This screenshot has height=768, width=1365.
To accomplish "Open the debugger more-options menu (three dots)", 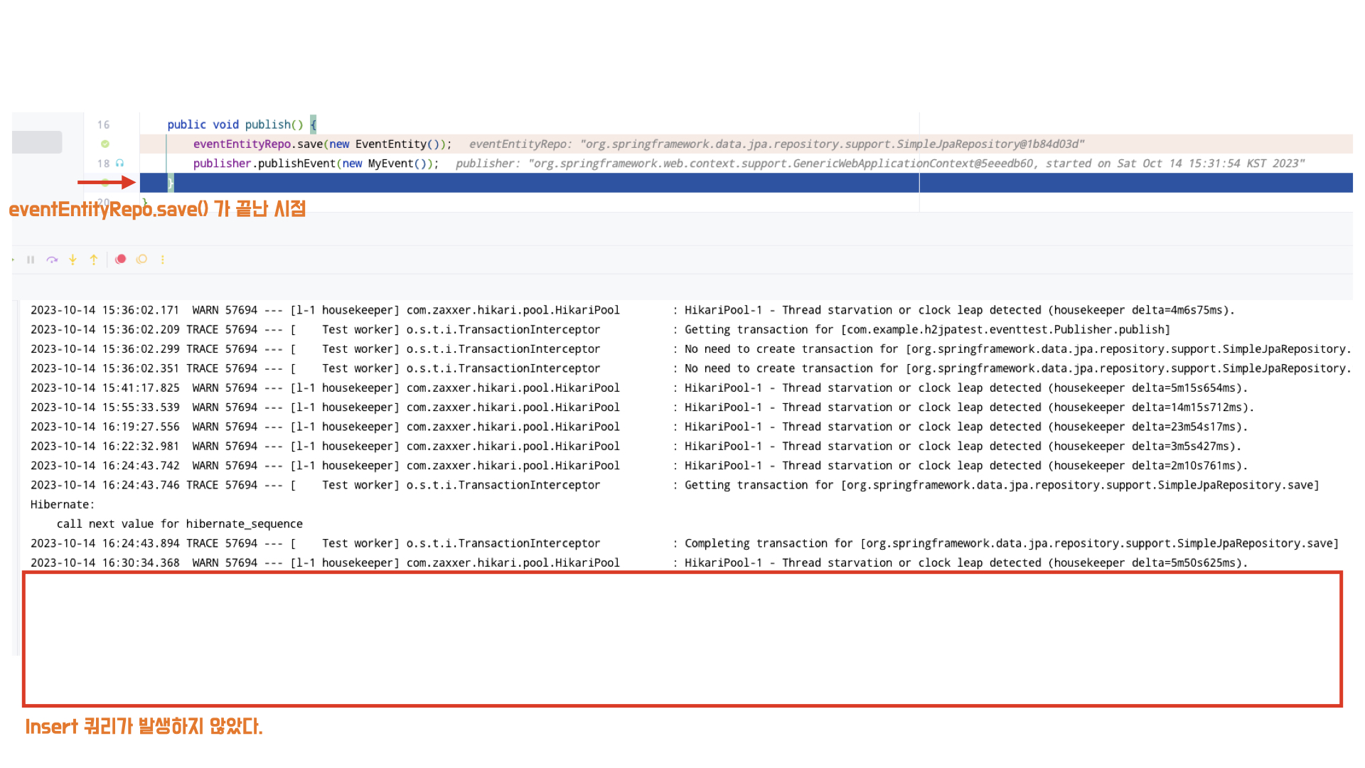I will coord(163,260).
